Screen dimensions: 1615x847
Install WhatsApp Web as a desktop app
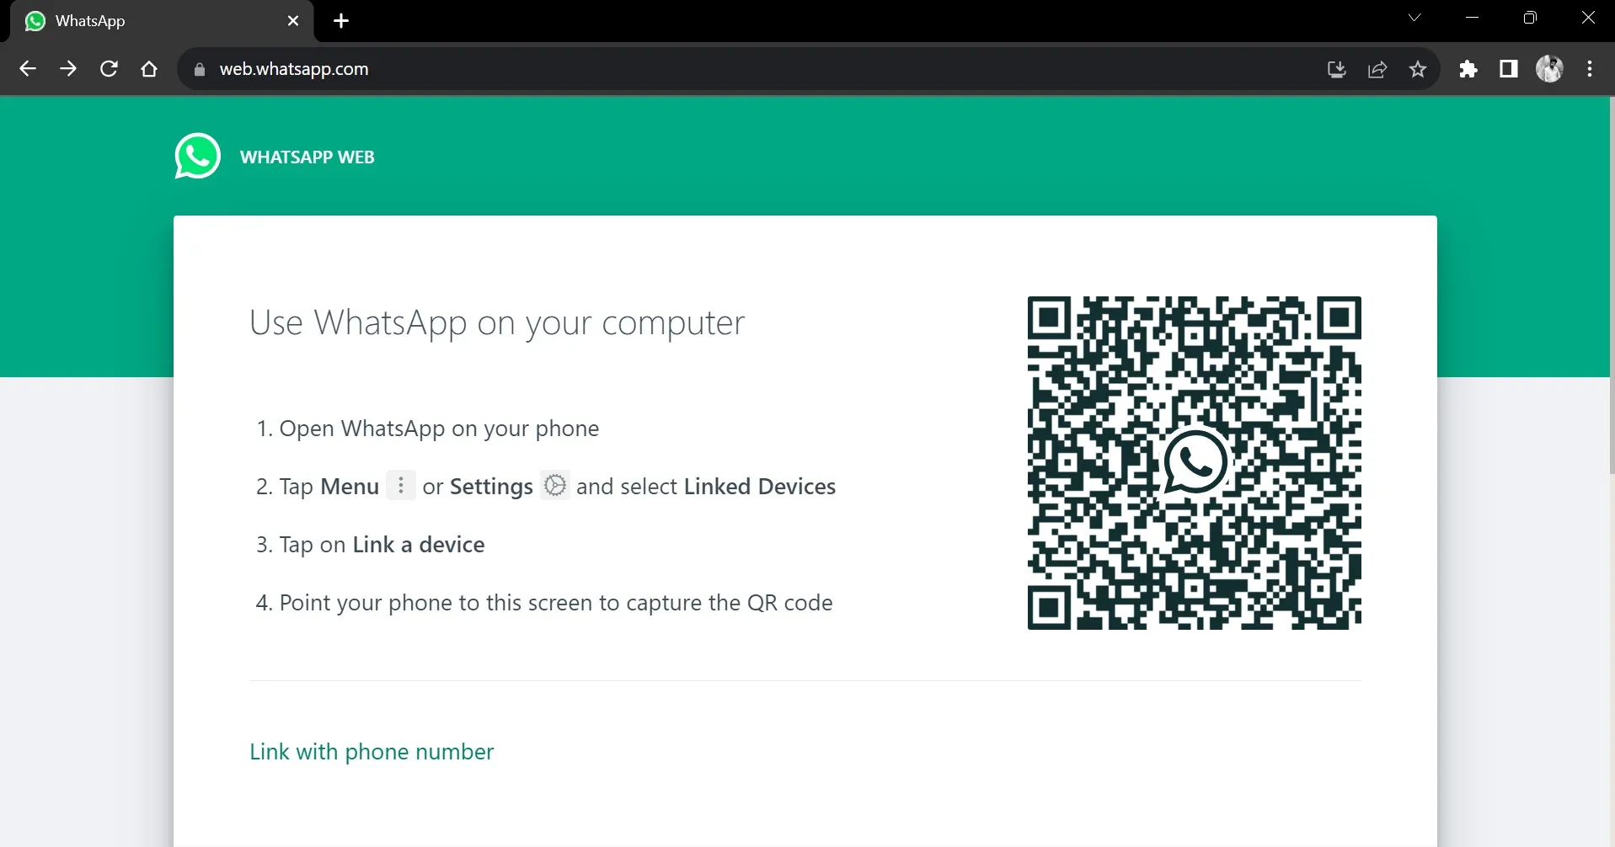click(1335, 69)
